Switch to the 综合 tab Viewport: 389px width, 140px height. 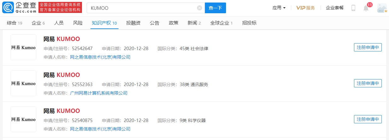click(15, 23)
